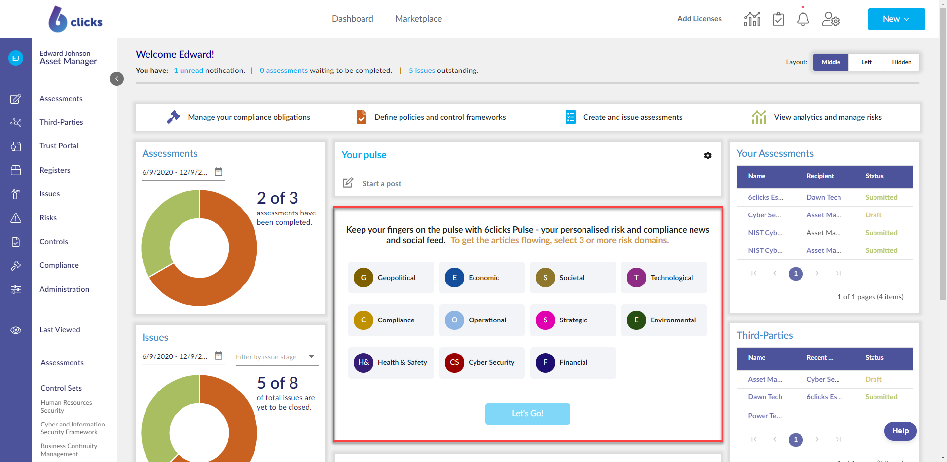Screen dimensions: 947x462
Task: Click the Your pulse settings gear
Action: tap(708, 155)
